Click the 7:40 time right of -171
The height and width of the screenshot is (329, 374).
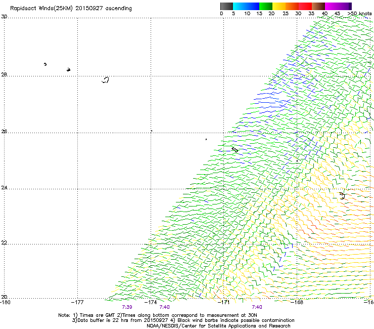click(257, 307)
